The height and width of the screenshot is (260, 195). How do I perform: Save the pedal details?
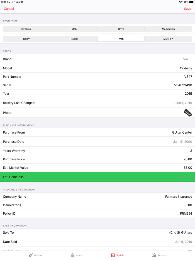(x=187, y=9)
